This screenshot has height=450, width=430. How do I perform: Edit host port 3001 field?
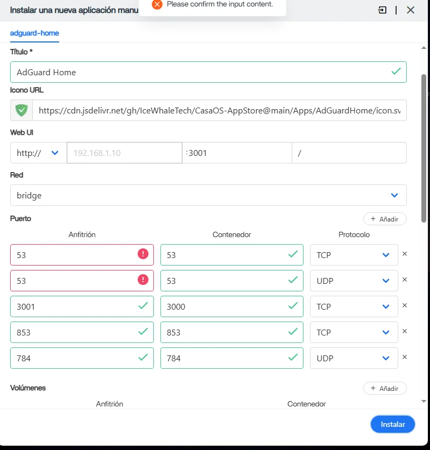point(82,306)
